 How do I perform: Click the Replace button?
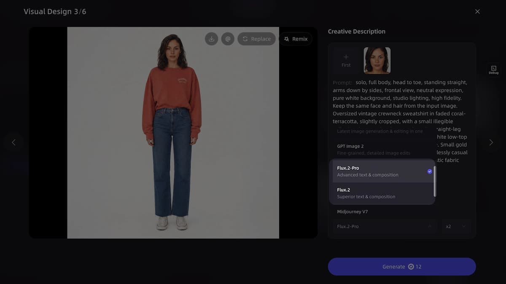click(x=256, y=39)
